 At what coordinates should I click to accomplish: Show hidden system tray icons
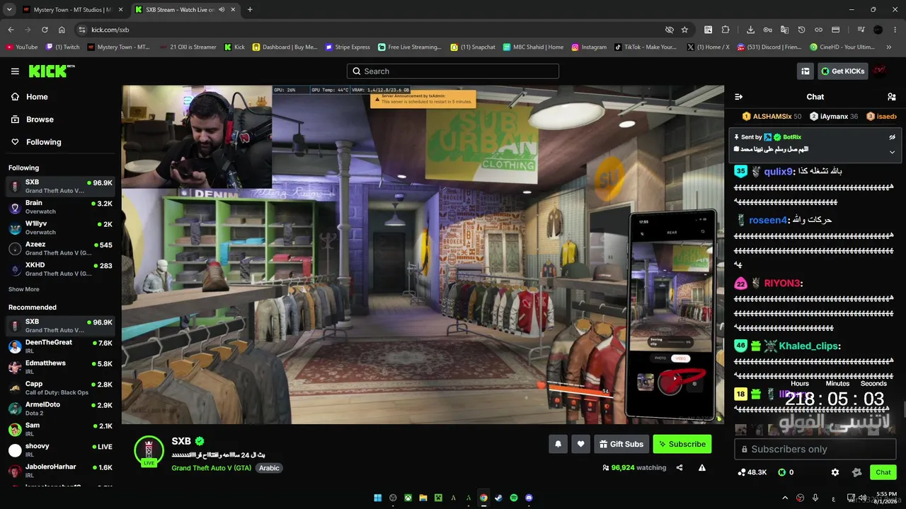[x=785, y=498]
